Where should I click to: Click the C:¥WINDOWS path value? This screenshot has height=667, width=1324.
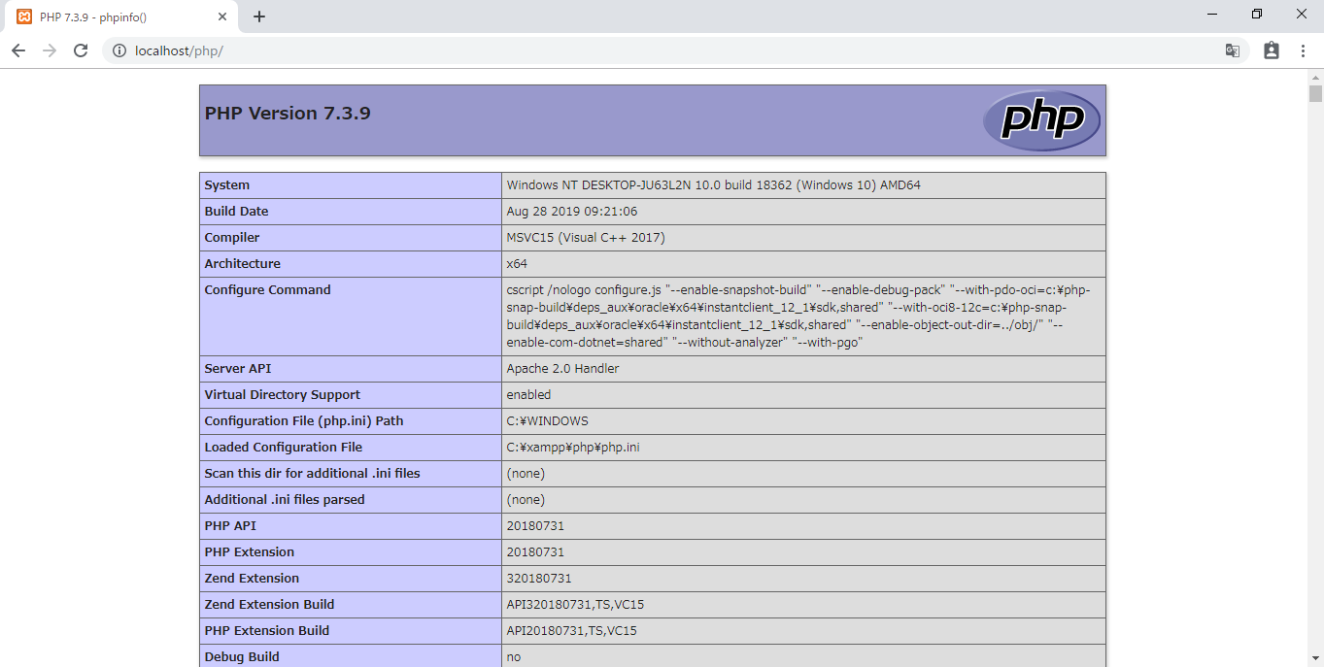pos(547,421)
